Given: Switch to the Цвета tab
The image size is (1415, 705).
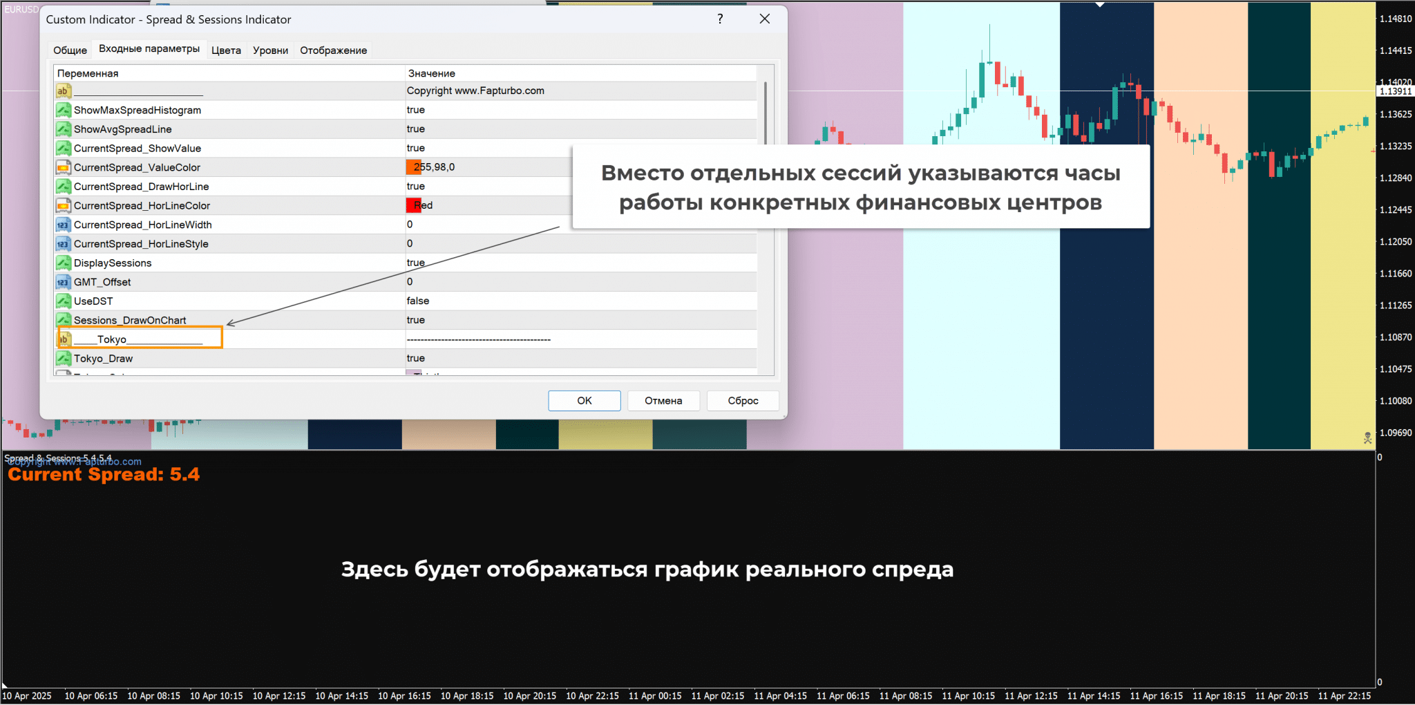Looking at the screenshot, I should 226,50.
